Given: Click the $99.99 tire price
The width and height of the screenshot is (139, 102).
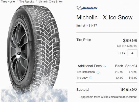Looking at the screenshot, I should (x=130, y=41).
